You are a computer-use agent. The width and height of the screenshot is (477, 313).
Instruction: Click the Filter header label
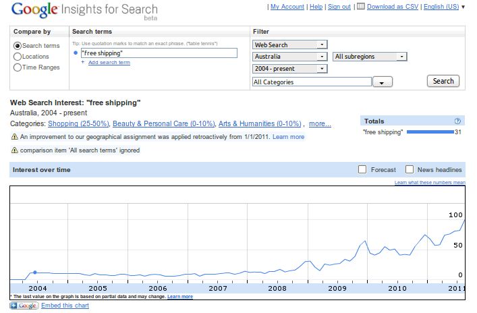[x=261, y=32]
